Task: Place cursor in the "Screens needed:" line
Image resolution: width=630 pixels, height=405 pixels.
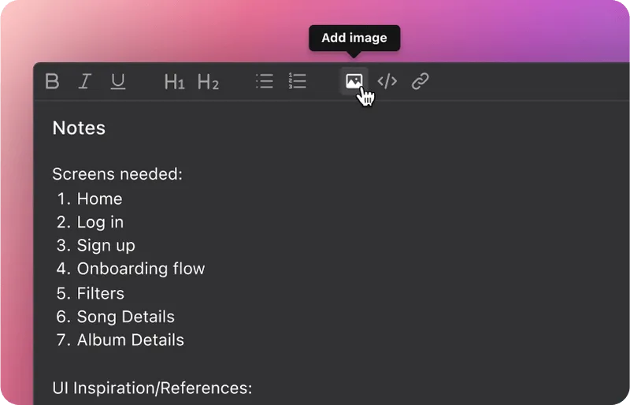Action: coord(117,173)
